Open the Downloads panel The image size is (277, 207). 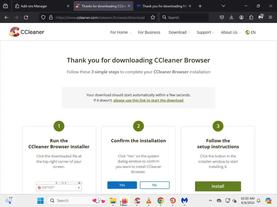pyautogui.click(x=232, y=17)
